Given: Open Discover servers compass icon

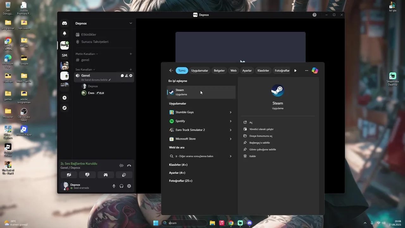Looking at the screenshot, I should coord(65,108).
